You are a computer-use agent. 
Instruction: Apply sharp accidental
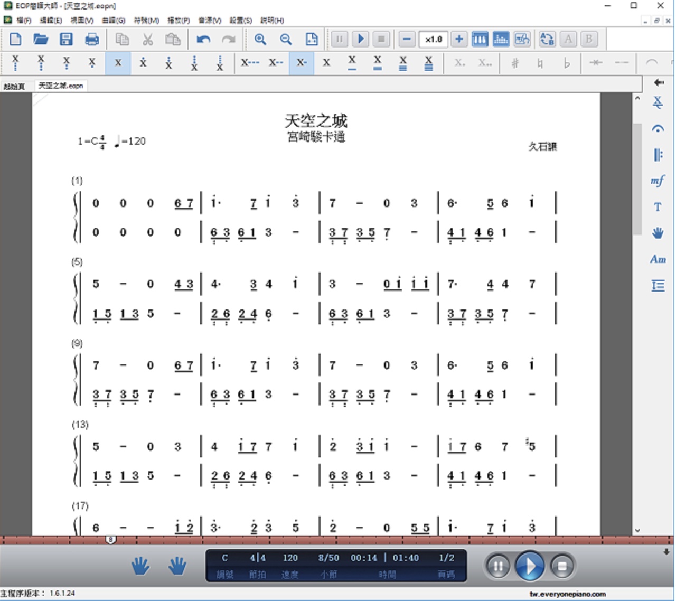click(x=515, y=63)
